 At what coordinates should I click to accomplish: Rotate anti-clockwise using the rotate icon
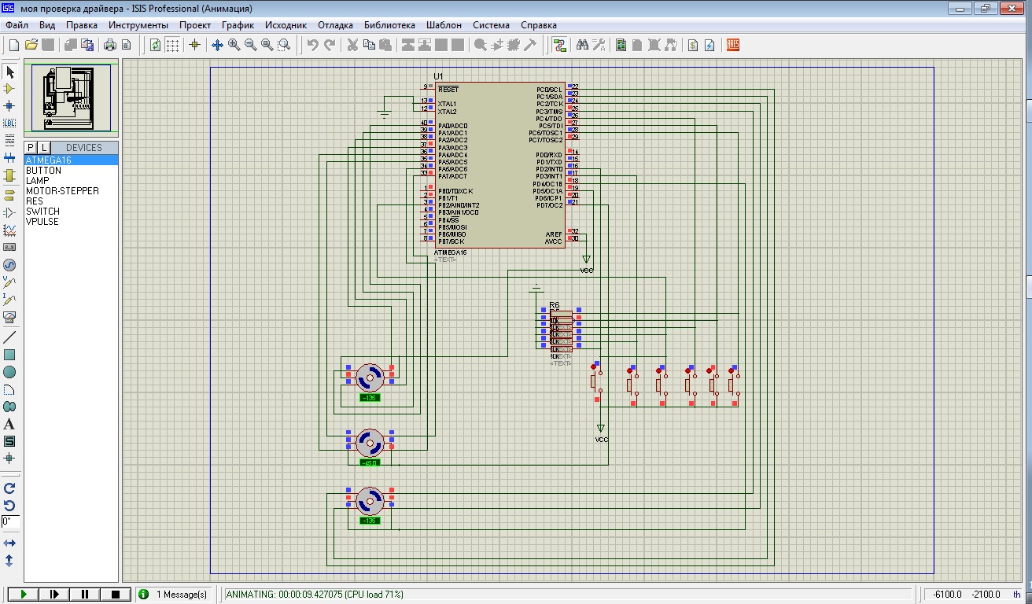(9, 506)
